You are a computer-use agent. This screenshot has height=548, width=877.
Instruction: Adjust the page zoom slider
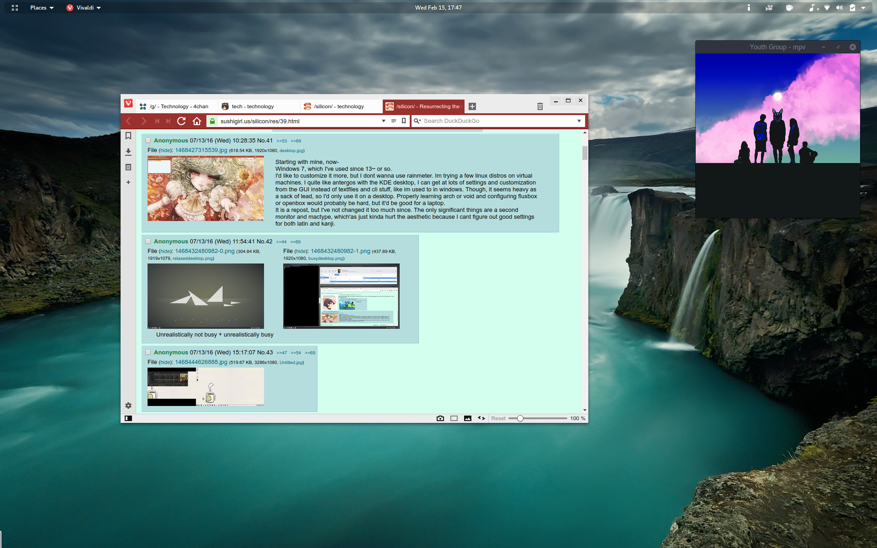(x=520, y=418)
